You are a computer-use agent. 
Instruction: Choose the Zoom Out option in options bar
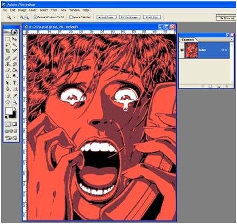[27, 17]
